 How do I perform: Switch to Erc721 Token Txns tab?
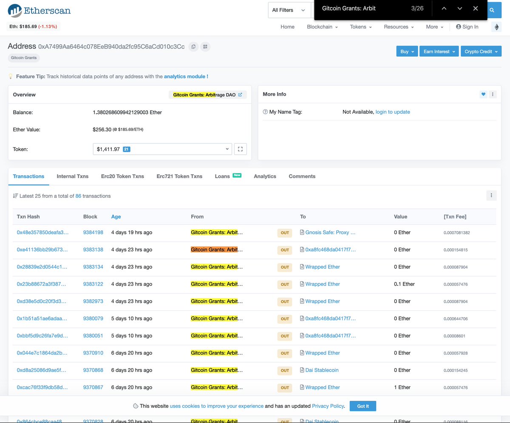click(179, 176)
